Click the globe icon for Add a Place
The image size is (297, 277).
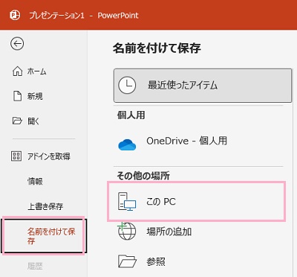(127, 231)
